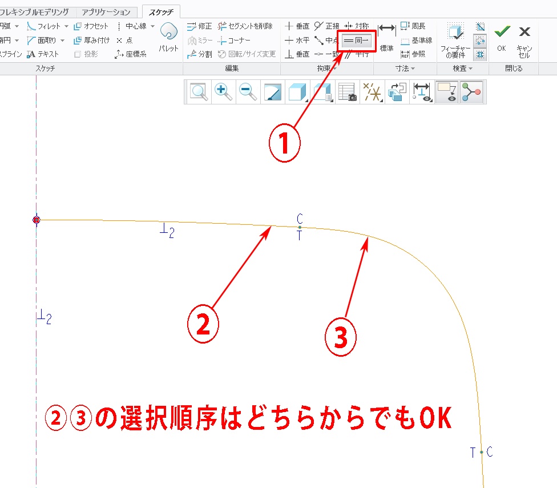557x488 pixels.
Task: Click the refit zoom-to-window icon
Action: click(x=199, y=92)
